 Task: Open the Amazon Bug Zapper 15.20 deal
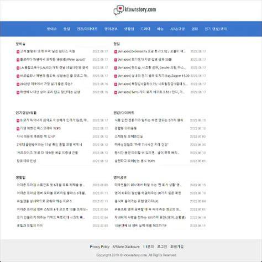tap(154, 76)
